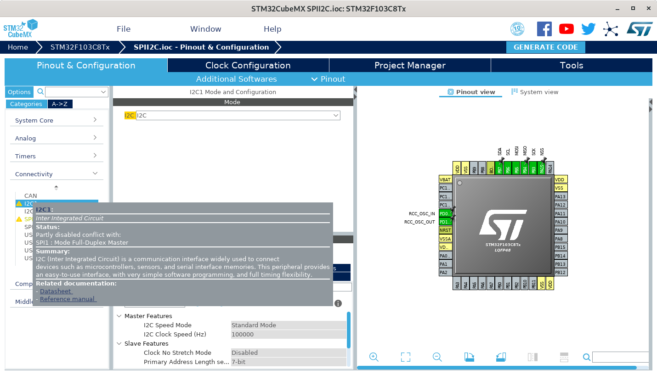Select the green PB6 pin on the chip
Image resolution: width=657 pixels, height=375 pixels.
pyautogui.click(x=508, y=168)
